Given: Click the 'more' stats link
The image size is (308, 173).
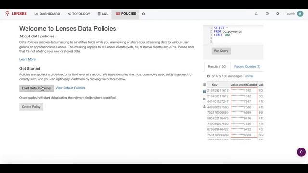Looking at the screenshot, I should (x=249, y=76).
